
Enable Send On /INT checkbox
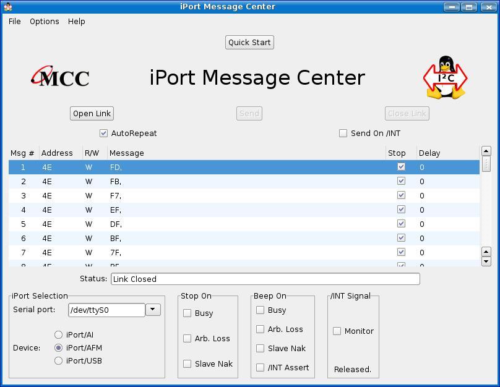(x=343, y=133)
